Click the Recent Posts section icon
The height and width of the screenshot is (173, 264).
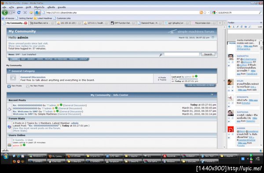coord(9,109)
